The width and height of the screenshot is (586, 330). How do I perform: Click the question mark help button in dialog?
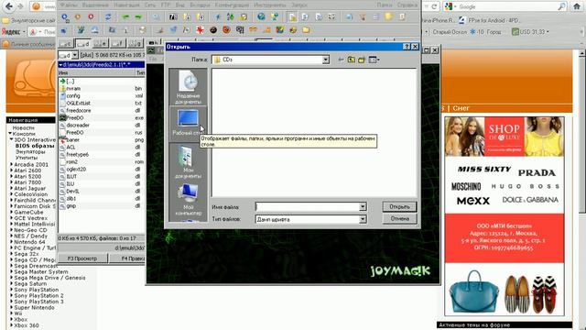(407, 47)
